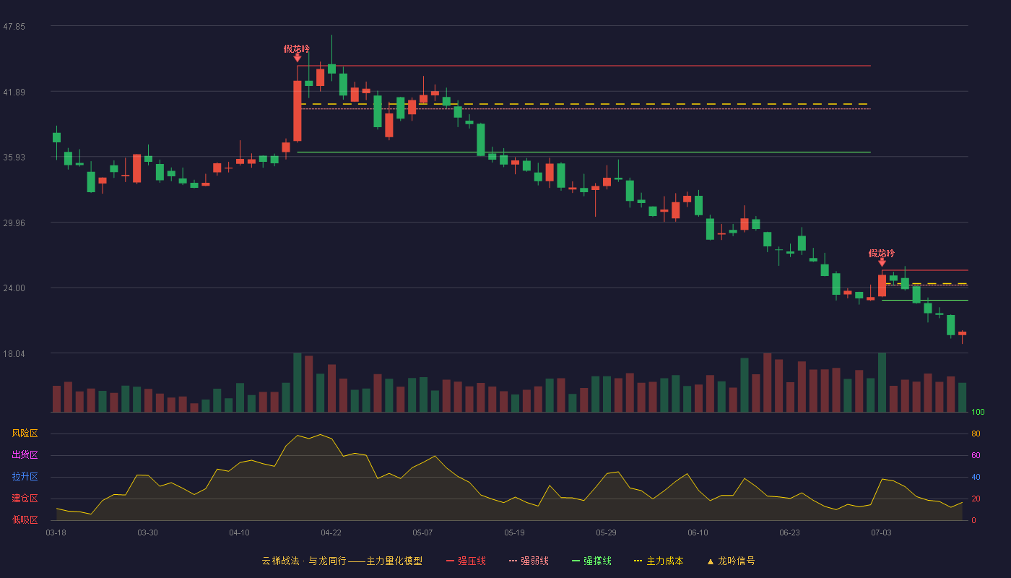Toggle the 强压线 legend label

click(x=472, y=561)
